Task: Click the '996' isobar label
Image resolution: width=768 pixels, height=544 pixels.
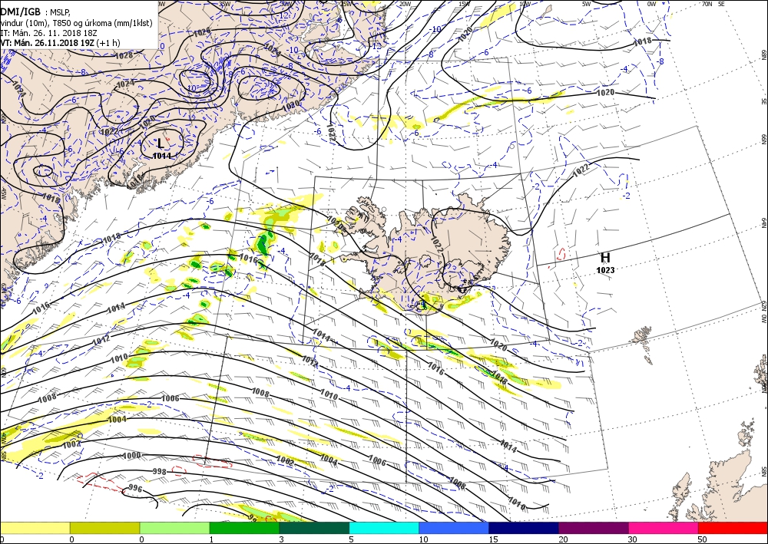Action: click(135, 488)
